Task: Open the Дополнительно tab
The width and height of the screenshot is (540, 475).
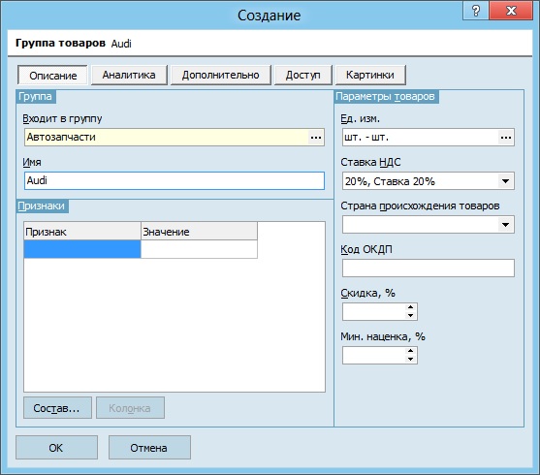Action: coord(221,75)
